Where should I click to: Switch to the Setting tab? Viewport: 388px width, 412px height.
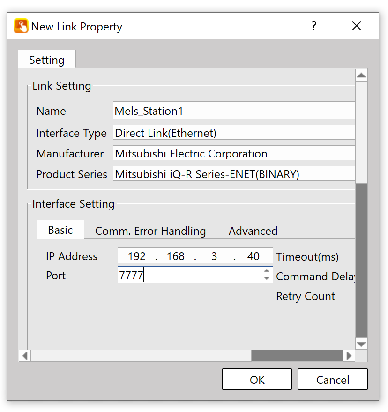(47, 60)
